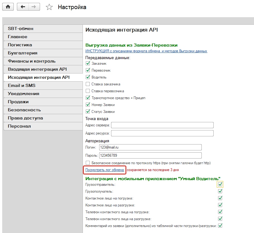The image size is (254, 233).
Task: Open the Email и SMS tab
Action: (x=43, y=85)
